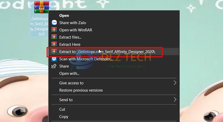Viewport: 223px width, 122px height.
Task: Choose Extract Here
Action: point(114,44)
